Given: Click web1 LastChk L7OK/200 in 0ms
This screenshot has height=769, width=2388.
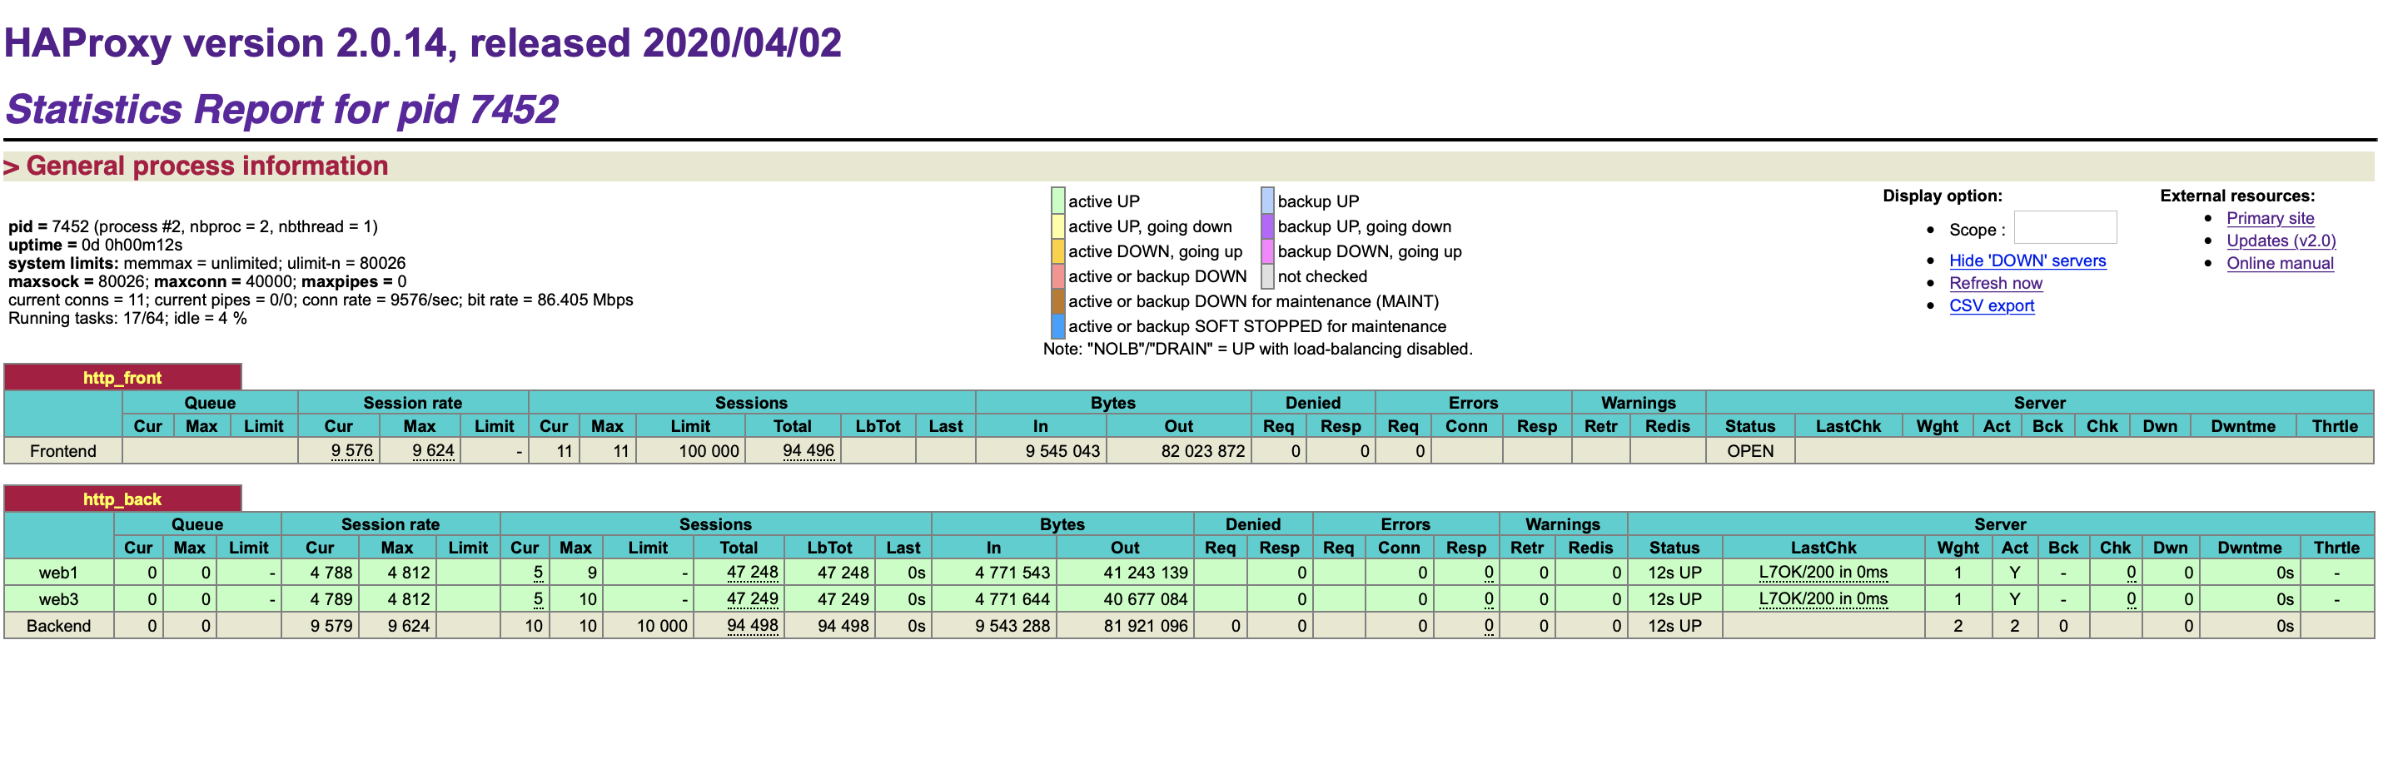Looking at the screenshot, I should (1823, 573).
